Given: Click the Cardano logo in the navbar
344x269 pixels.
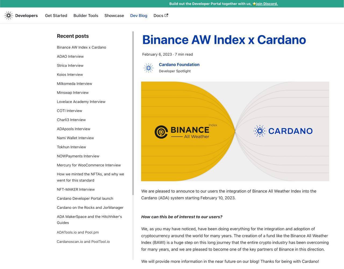Looking at the screenshot, I should (x=9, y=16).
